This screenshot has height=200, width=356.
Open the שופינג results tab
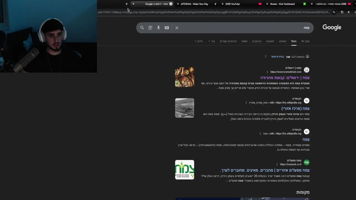point(283,41)
